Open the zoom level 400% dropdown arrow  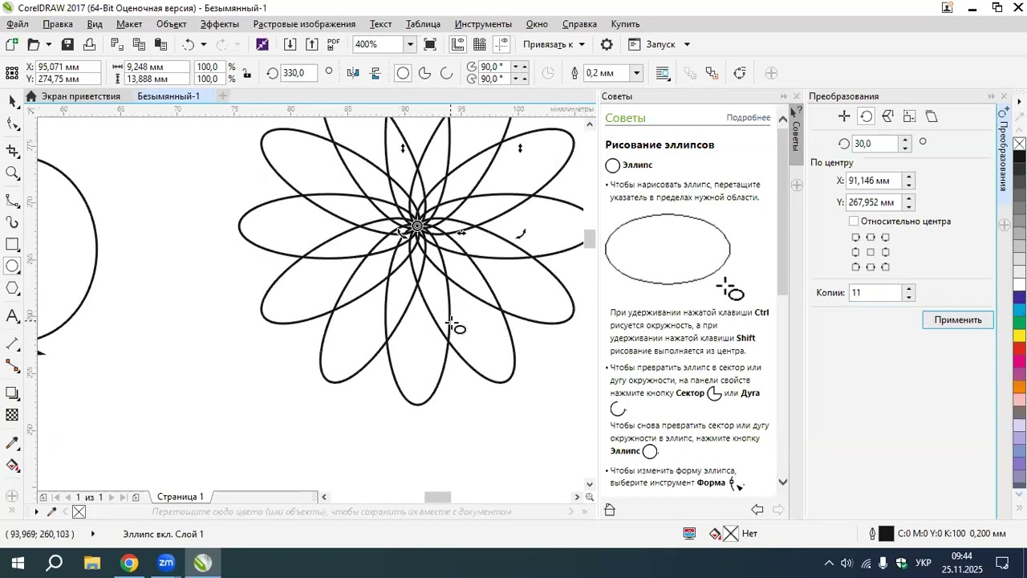pos(410,44)
